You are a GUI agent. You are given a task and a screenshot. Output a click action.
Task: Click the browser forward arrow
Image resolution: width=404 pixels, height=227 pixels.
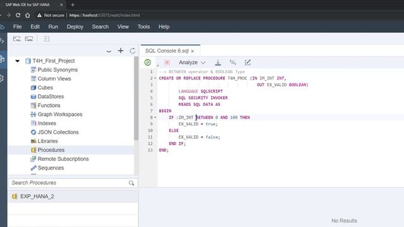(x=8, y=15)
